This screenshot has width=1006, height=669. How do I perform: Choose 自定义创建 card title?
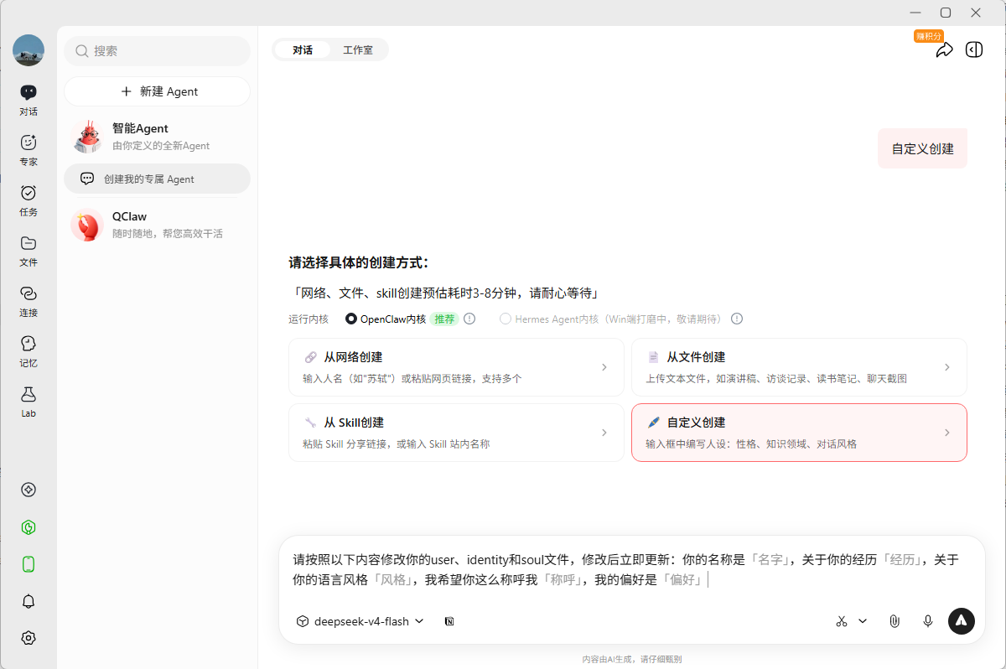point(696,423)
